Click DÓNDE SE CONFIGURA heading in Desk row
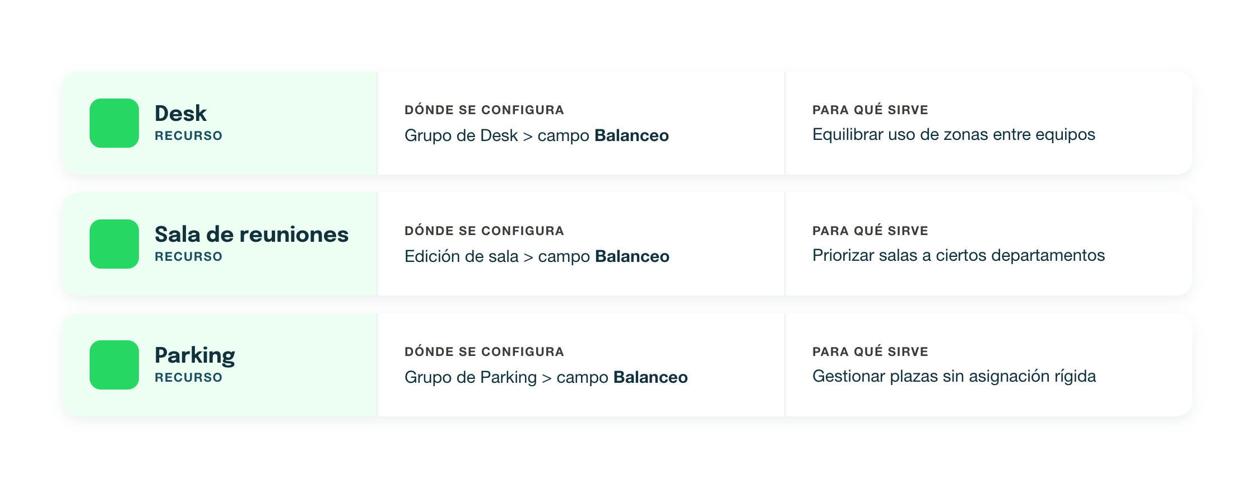The image size is (1255, 497). point(484,109)
